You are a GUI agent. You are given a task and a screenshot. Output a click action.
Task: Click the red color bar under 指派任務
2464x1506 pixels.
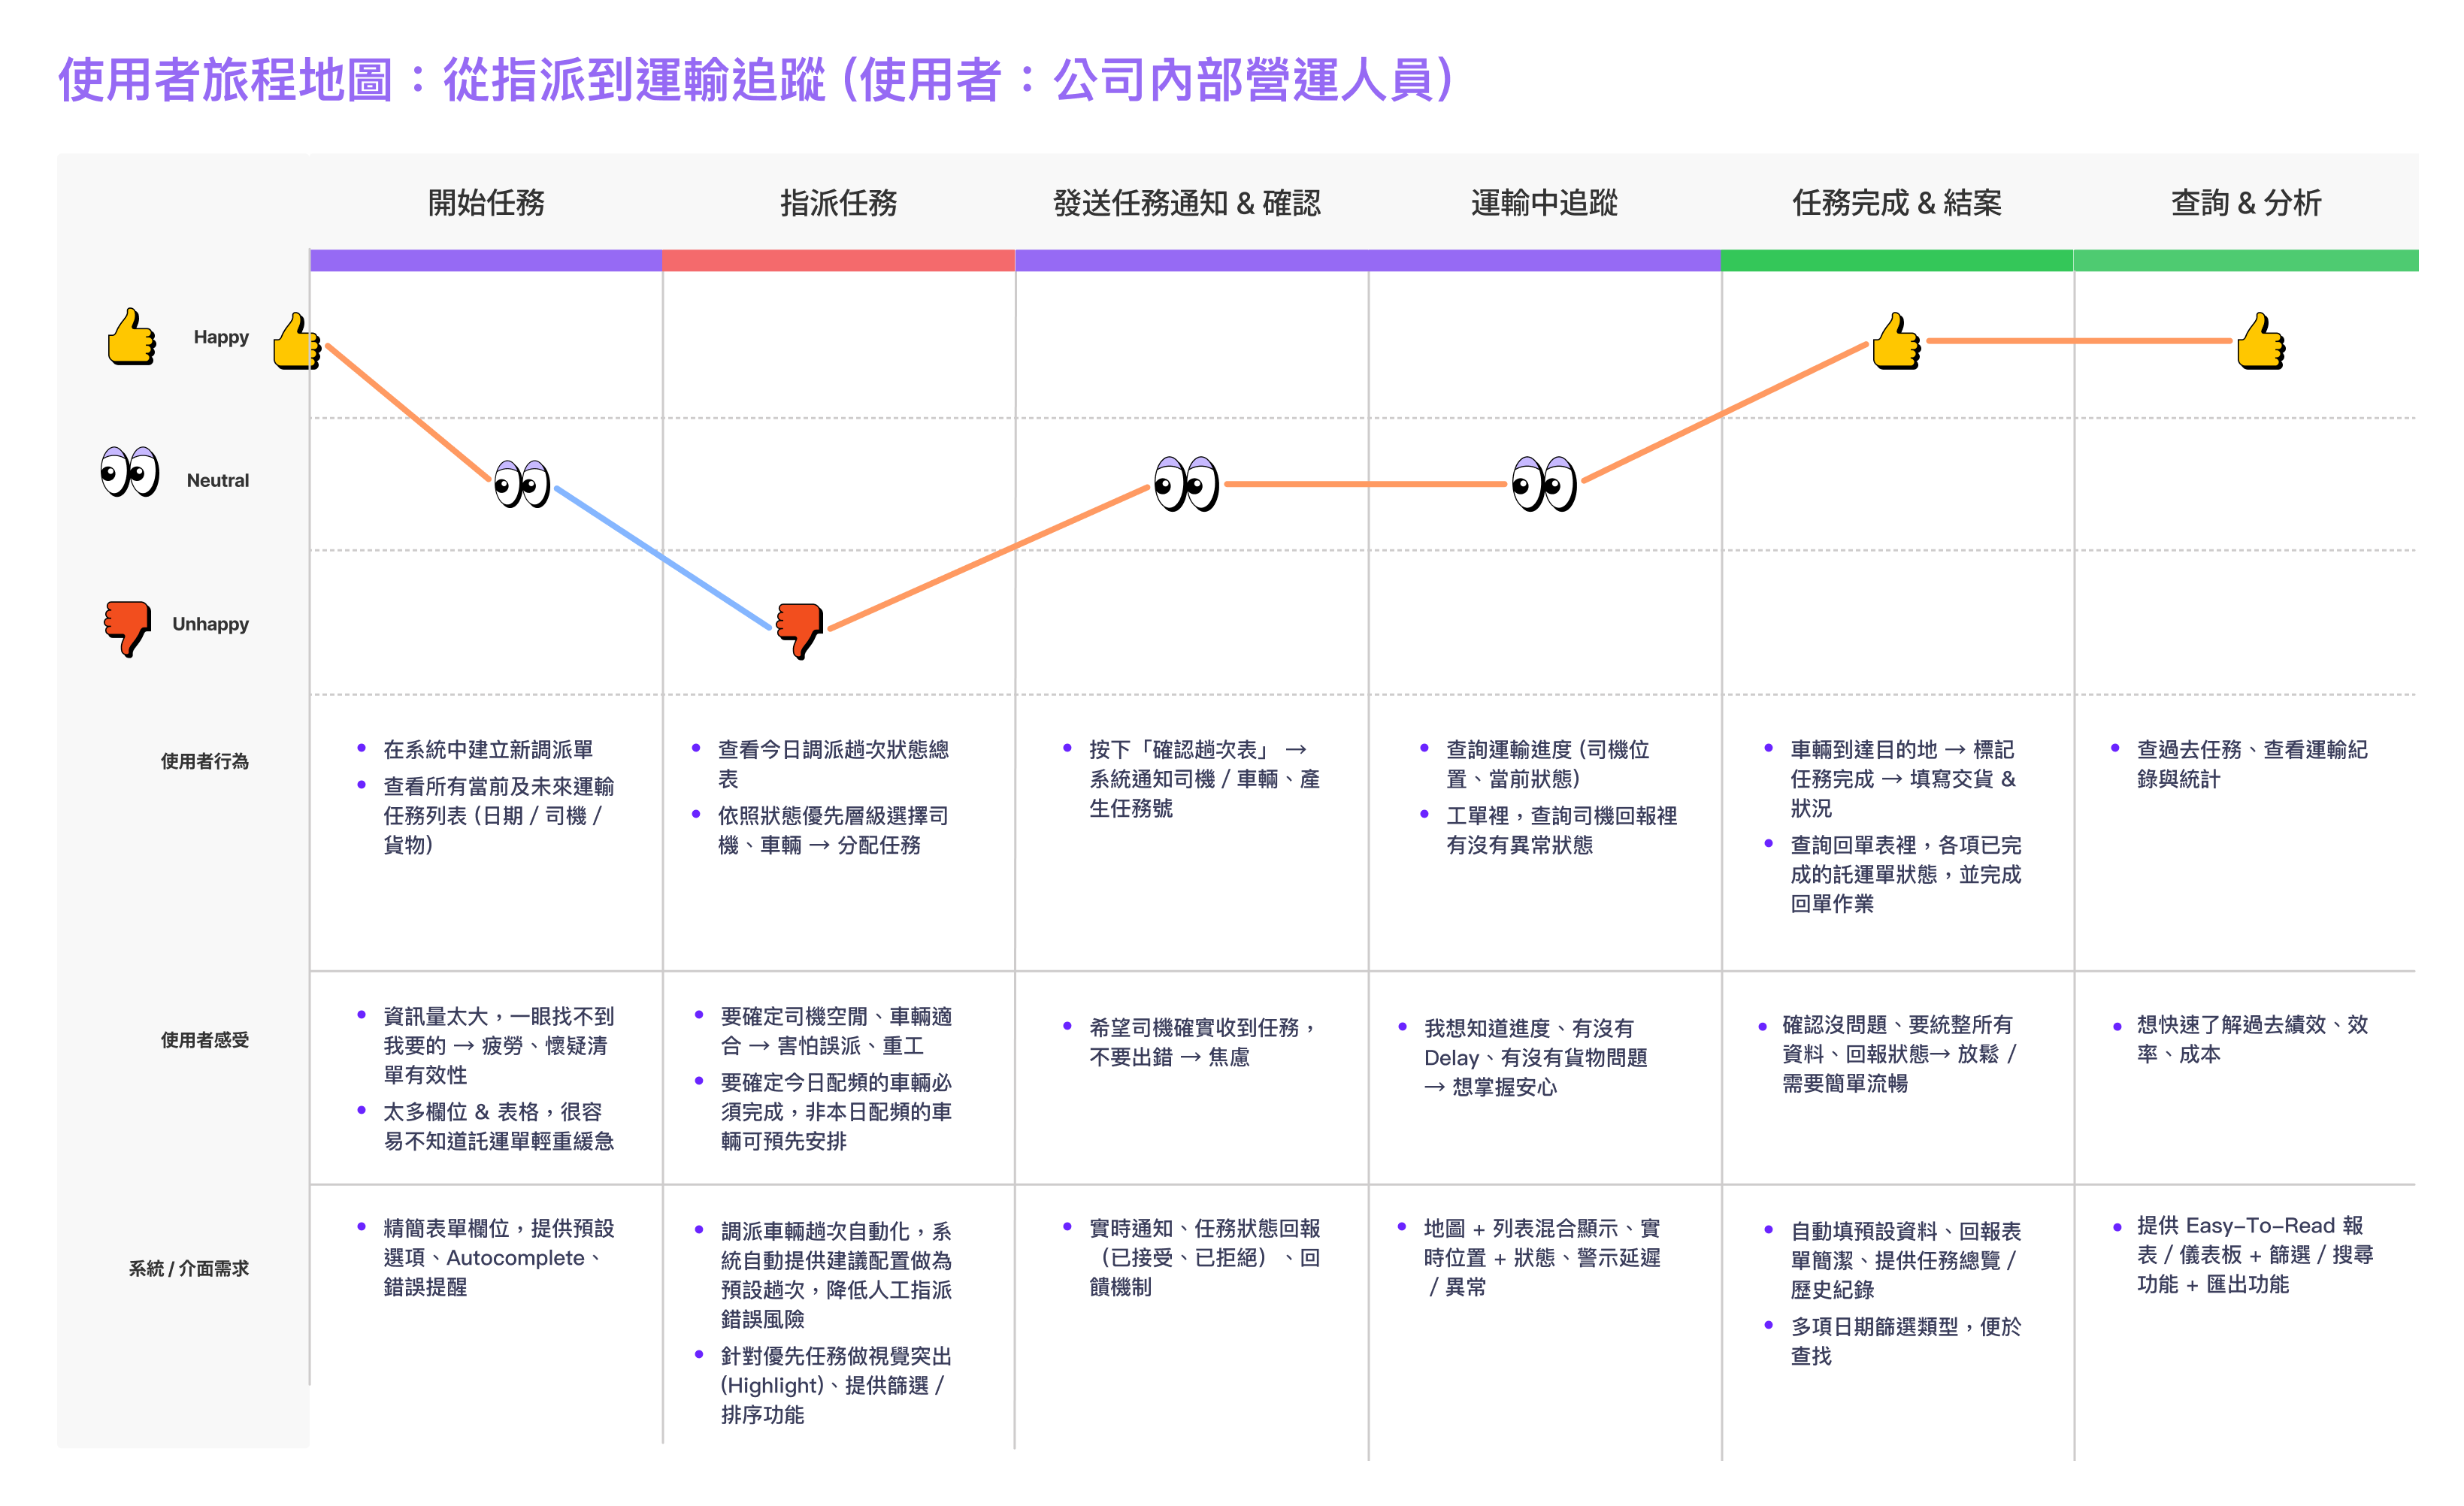838,261
